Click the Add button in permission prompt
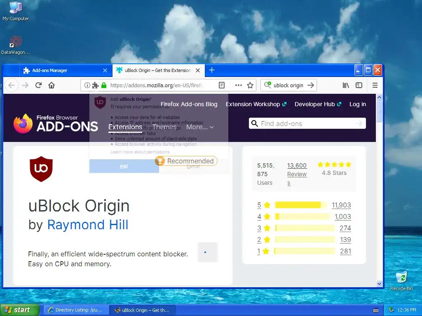422x316 pixels. point(124,166)
